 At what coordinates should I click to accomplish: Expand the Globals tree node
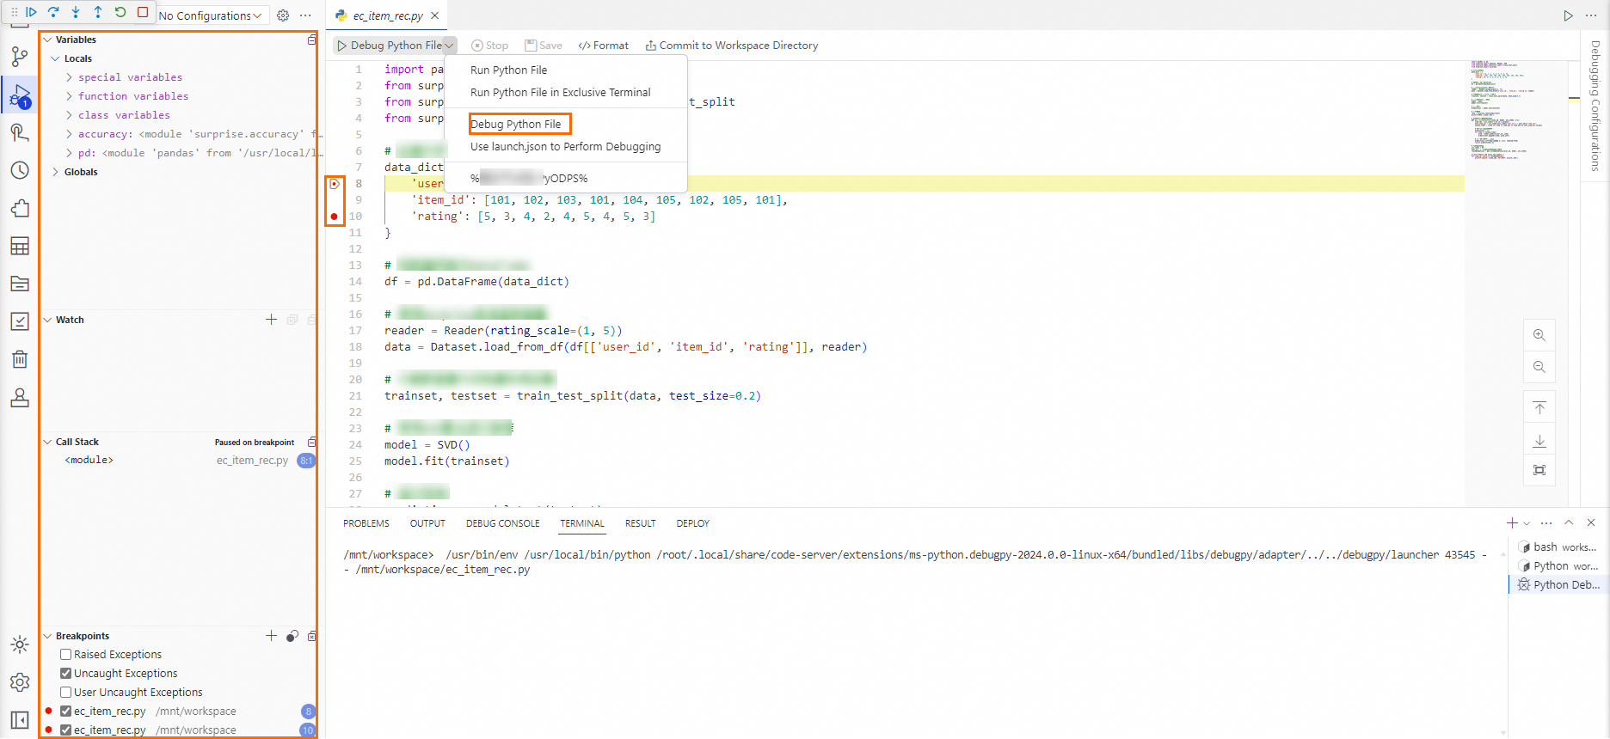(x=55, y=172)
